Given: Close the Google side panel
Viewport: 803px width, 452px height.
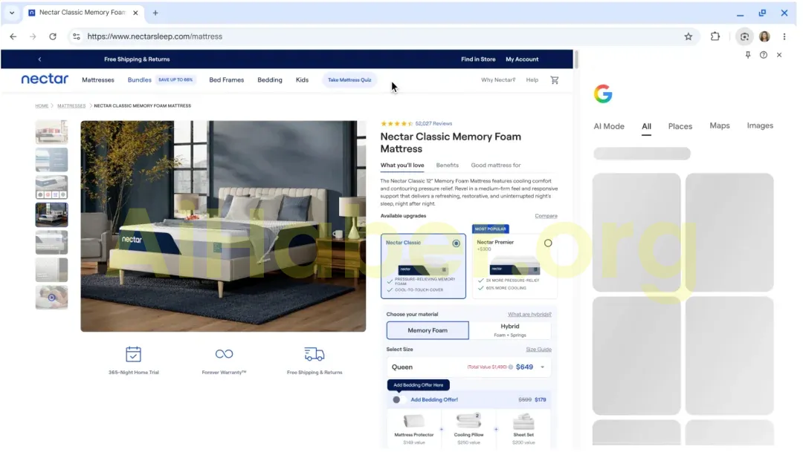Looking at the screenshot, I should click(x=779, y=55).
